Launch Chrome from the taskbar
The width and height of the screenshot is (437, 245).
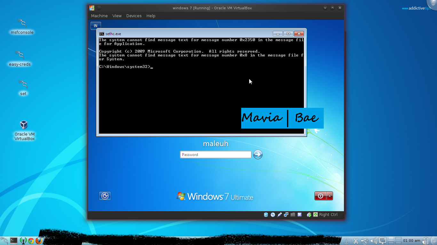point(31,241)
